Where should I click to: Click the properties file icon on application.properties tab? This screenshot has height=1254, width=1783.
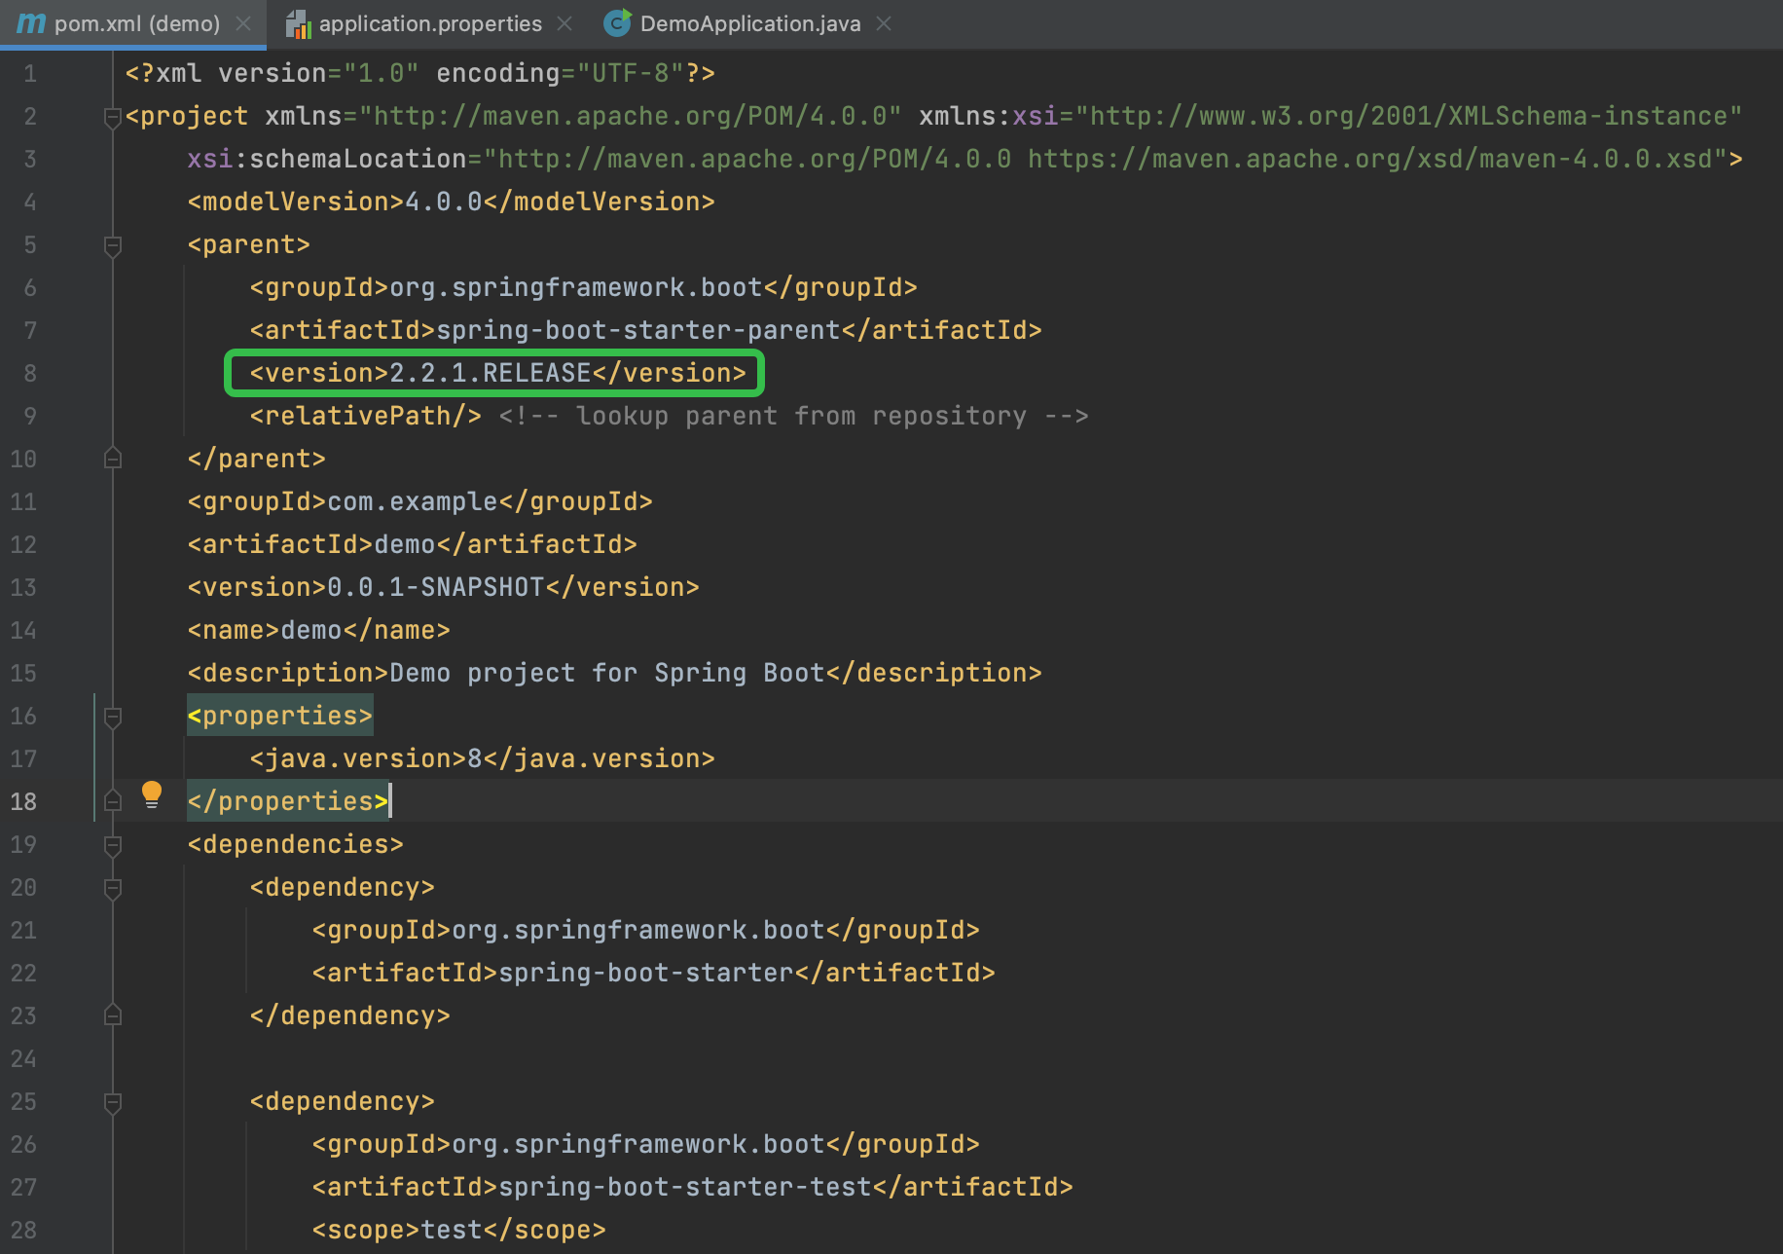pyautogui.click(x=300, y=23)
